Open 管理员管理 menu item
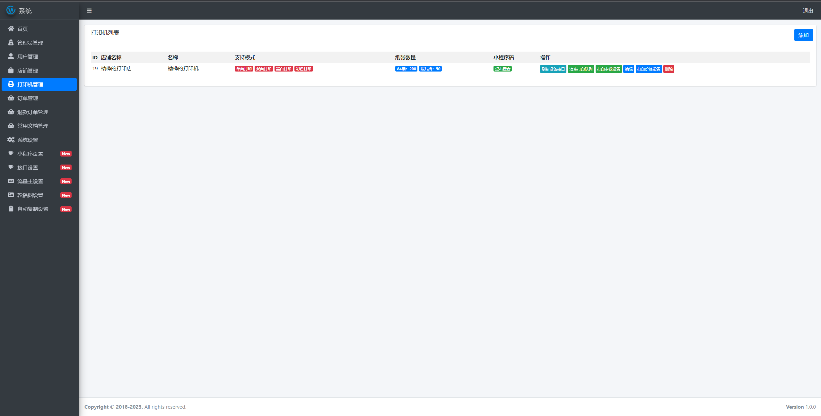The width and height of the screenshot is (821, 416). 39,43
